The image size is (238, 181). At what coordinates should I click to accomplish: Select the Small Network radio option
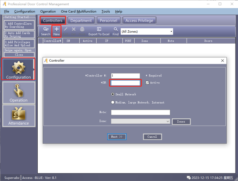coord(113,94)
